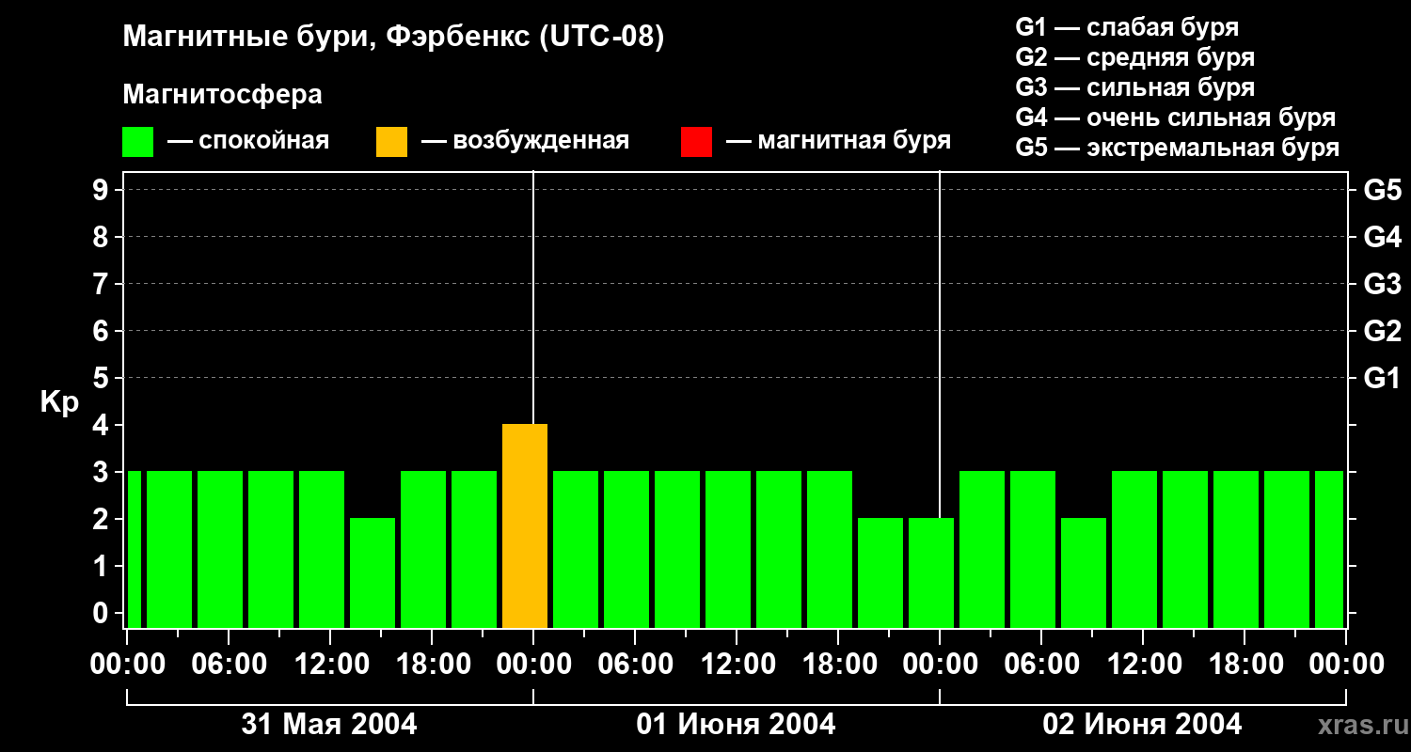Click the G1 label on right axis
The height and width of the screenshot is (752, 1411).
pyautogui.click(x=1382, y=378)
